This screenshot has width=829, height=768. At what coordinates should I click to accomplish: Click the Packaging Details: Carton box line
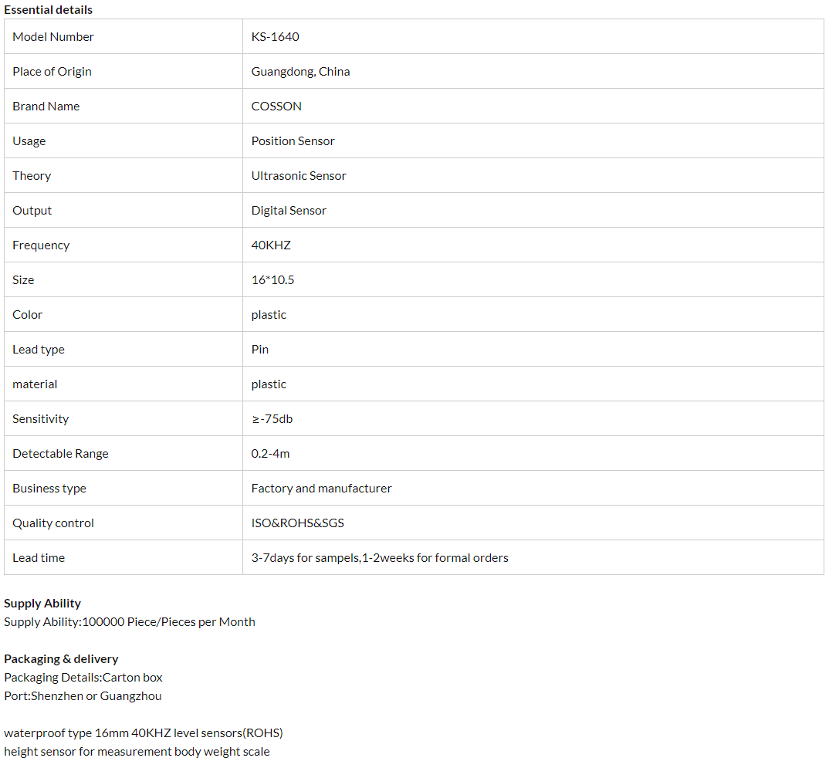tap(83, 678)
